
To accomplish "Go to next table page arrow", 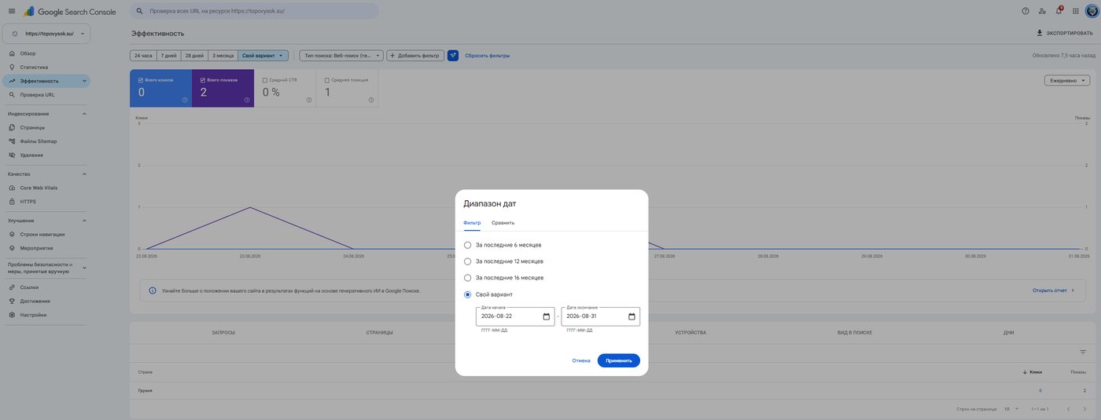I will point(1084,409).
